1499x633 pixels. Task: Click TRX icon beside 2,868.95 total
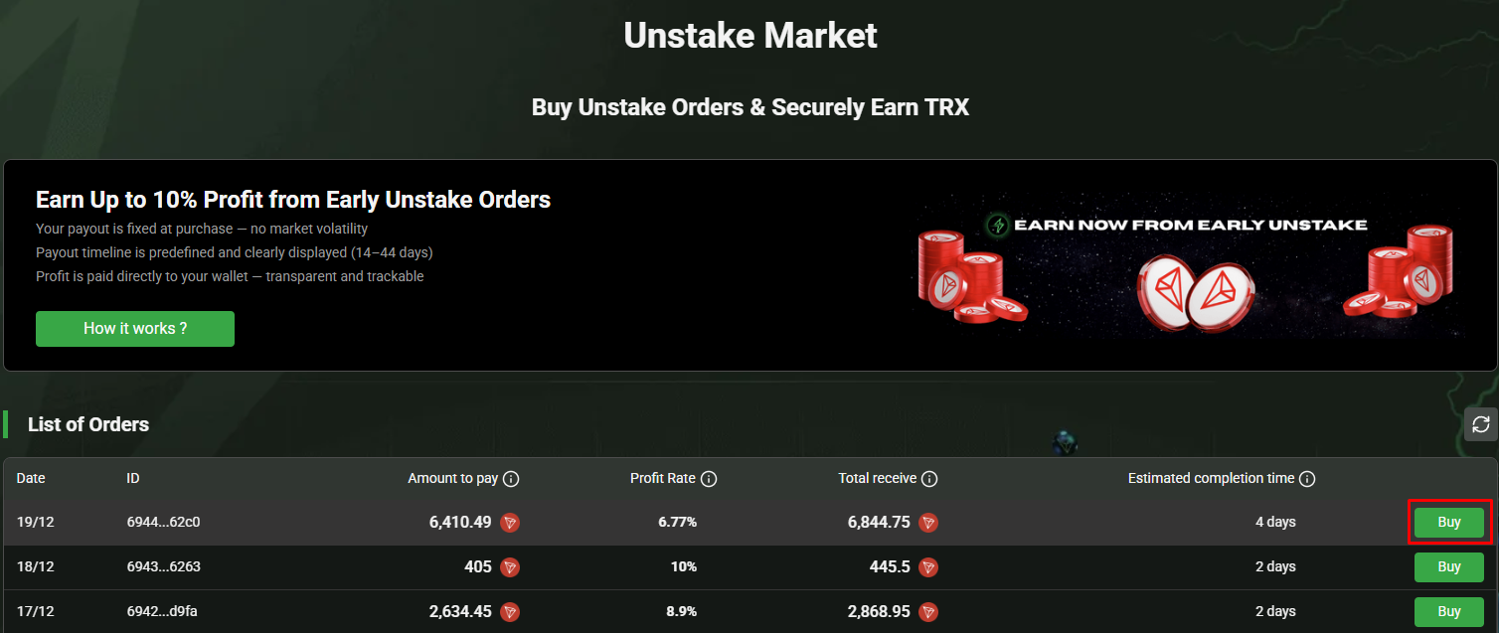tap(928, 612)
